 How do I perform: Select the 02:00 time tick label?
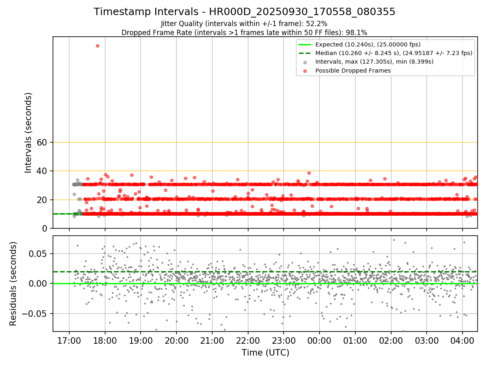pyautogui.click(x=391, y=340)
